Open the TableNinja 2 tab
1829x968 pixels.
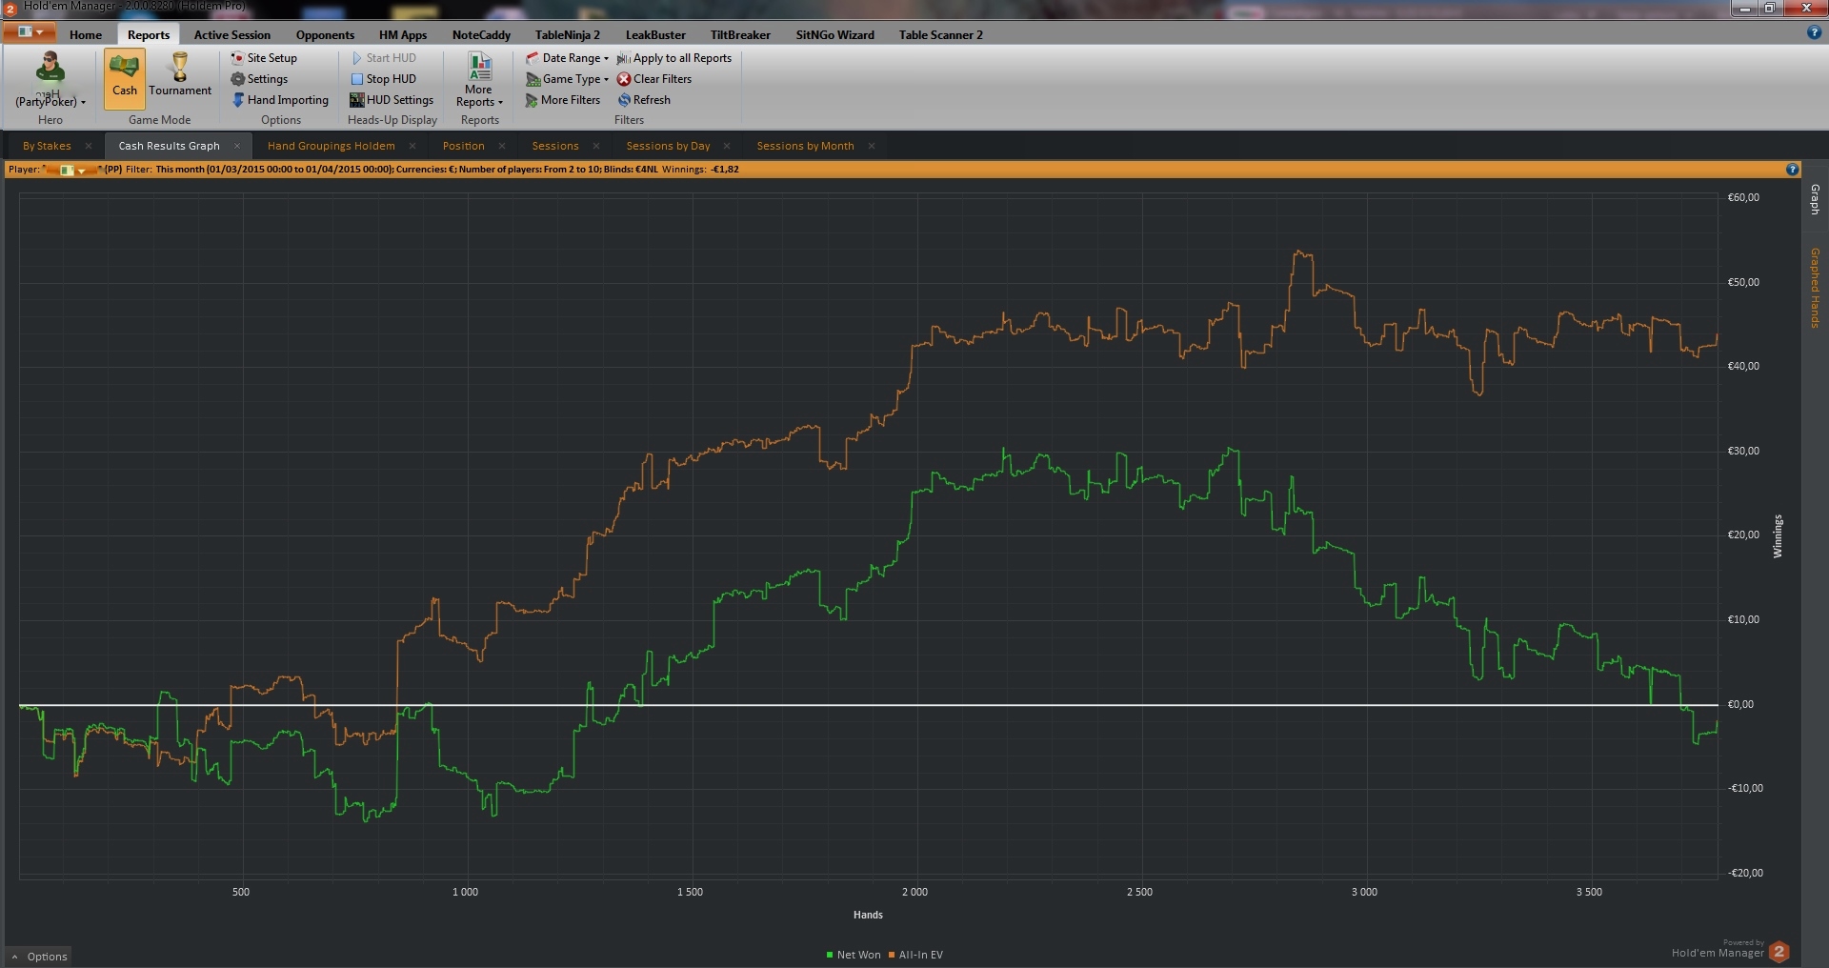click(x=568, y=35)
